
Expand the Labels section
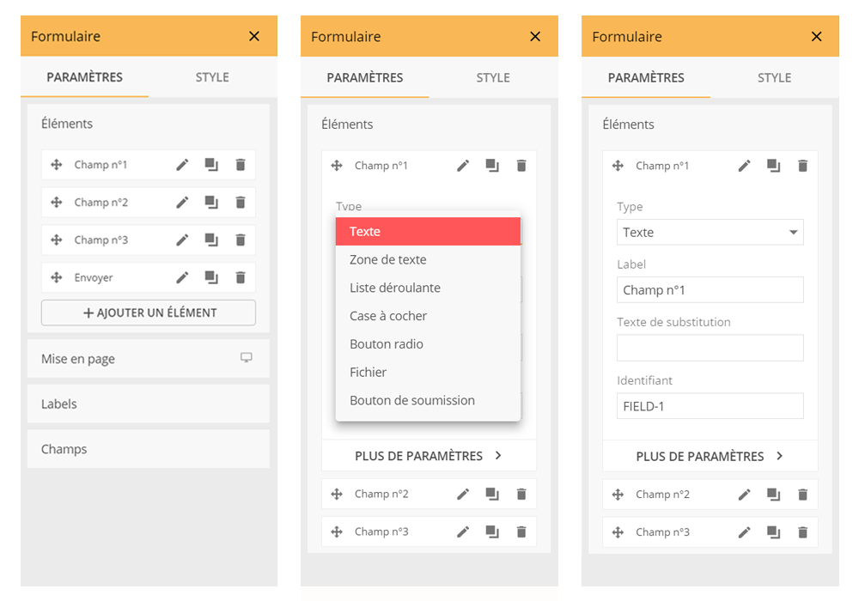click(x=59, y=404)
